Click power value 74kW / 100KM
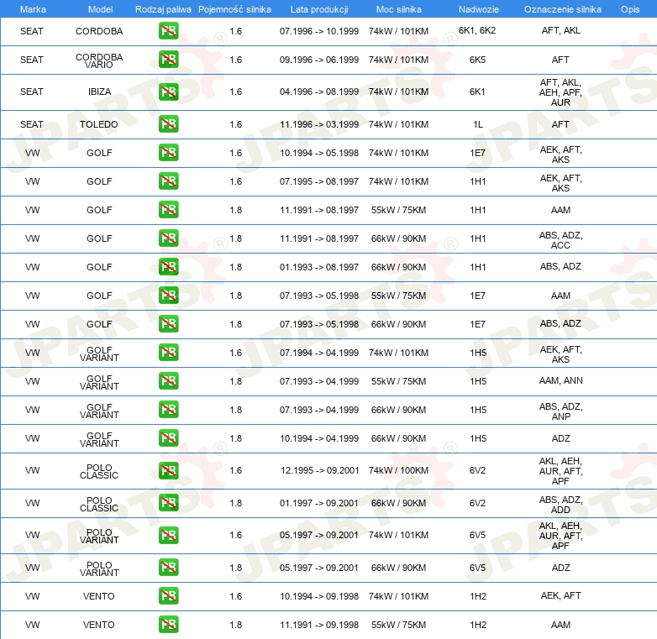This screenshot has height=639, width=657. click(x=398, y=471)
